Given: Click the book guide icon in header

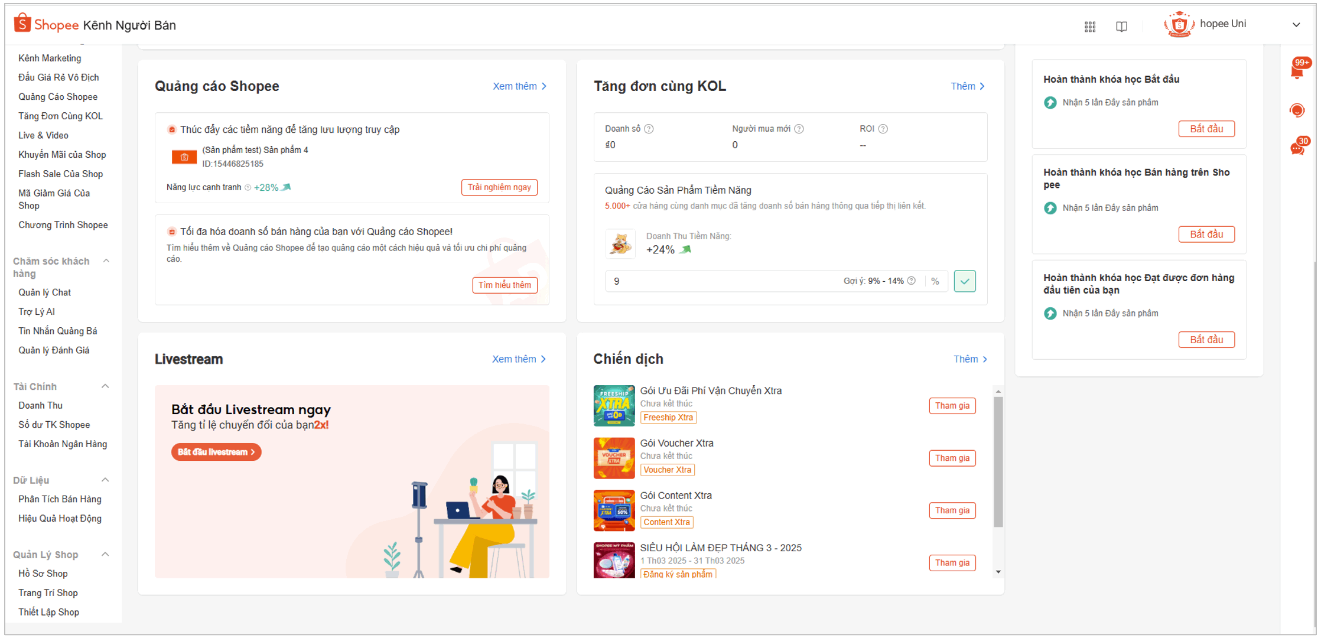Looking at the screenshot, I should [1121, 26].
